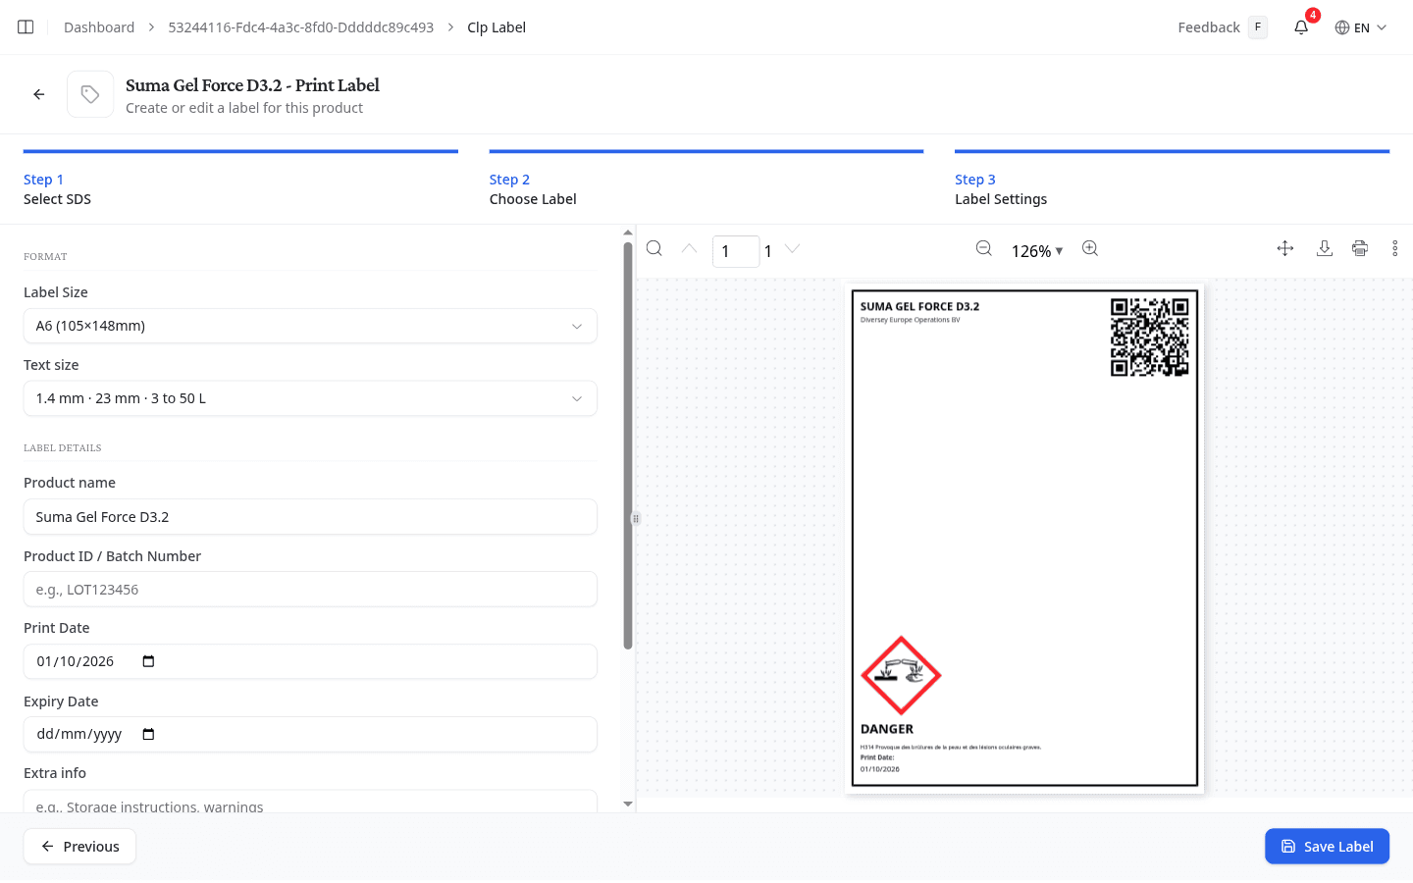The width and height of the screenshot is (1413, 883).
Task: Download the label file
Action: click(x=1325, y=249)
